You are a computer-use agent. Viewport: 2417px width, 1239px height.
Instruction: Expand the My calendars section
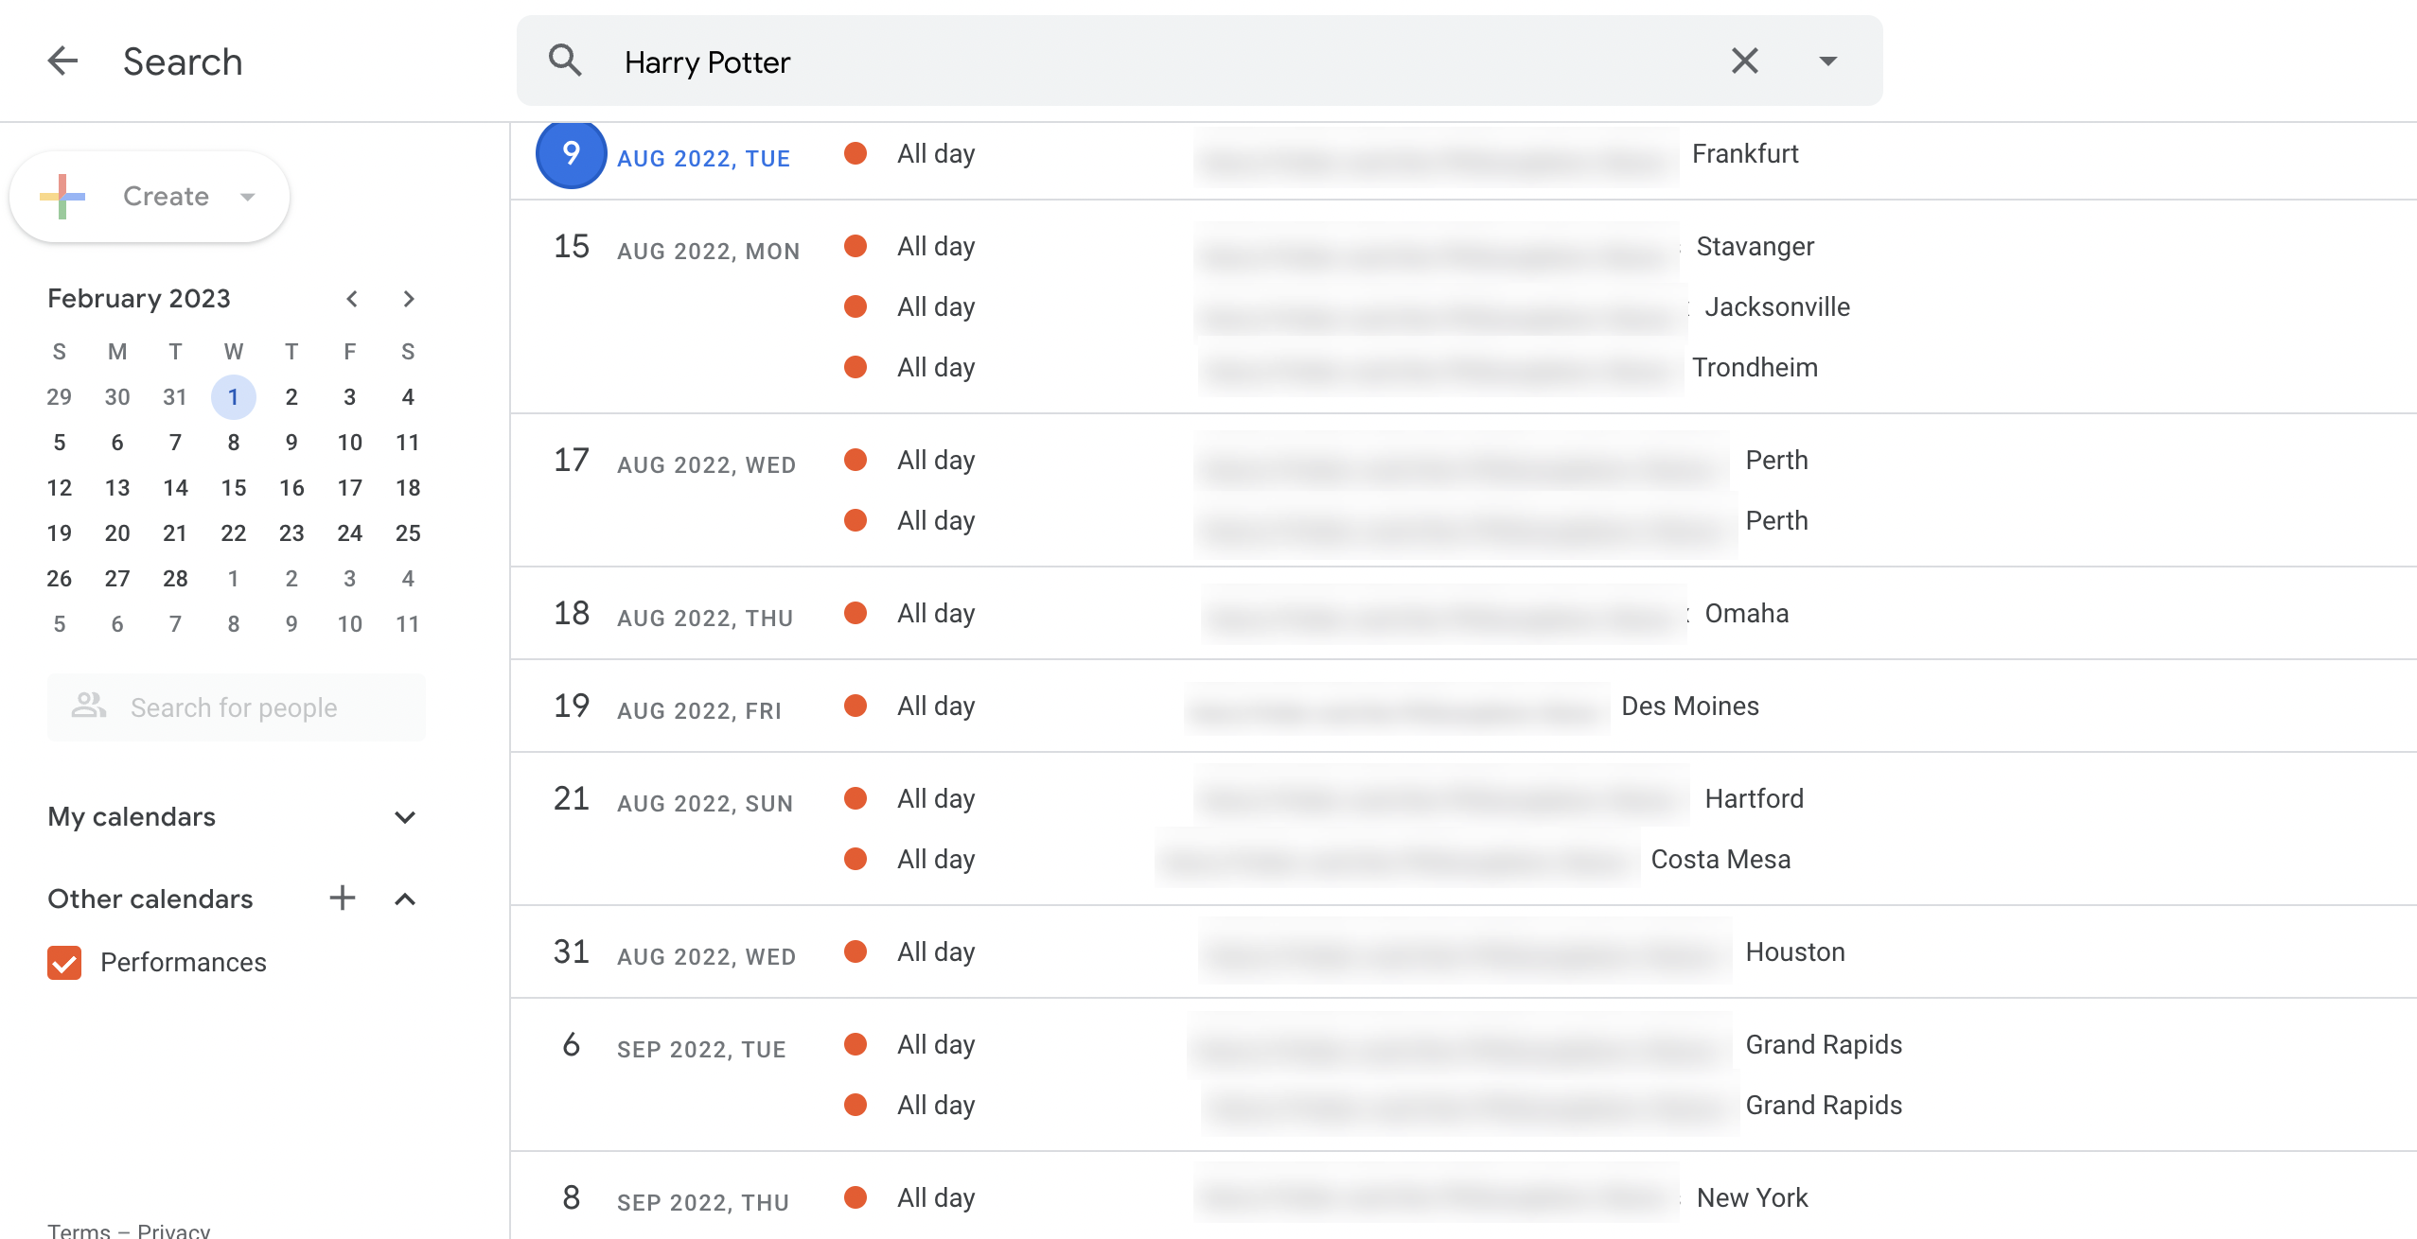pos(405,817)
